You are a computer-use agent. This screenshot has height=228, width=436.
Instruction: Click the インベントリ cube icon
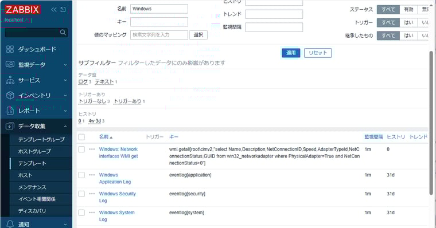[x=10, y=96]
